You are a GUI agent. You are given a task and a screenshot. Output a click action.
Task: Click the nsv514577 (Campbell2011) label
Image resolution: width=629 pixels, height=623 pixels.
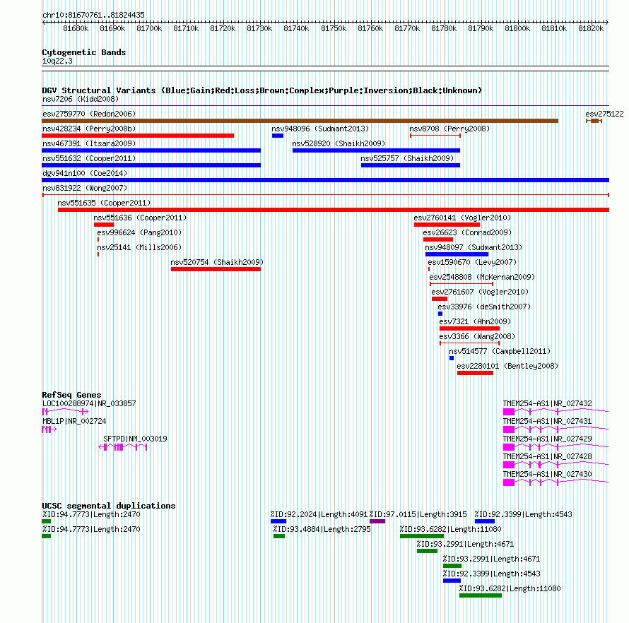[x=500, y=351]
